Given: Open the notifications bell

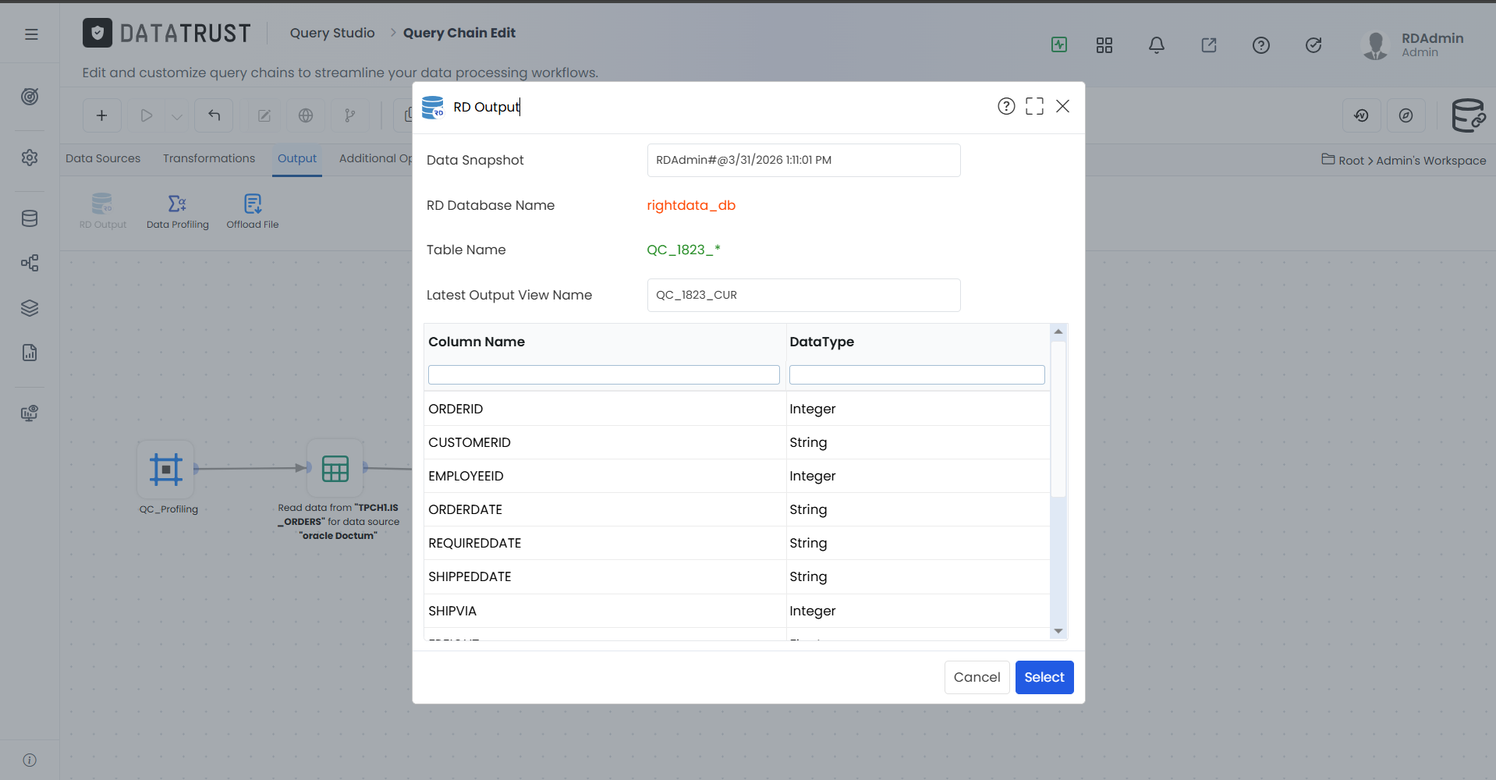Looking at the screenshot, I should 1157,45.
